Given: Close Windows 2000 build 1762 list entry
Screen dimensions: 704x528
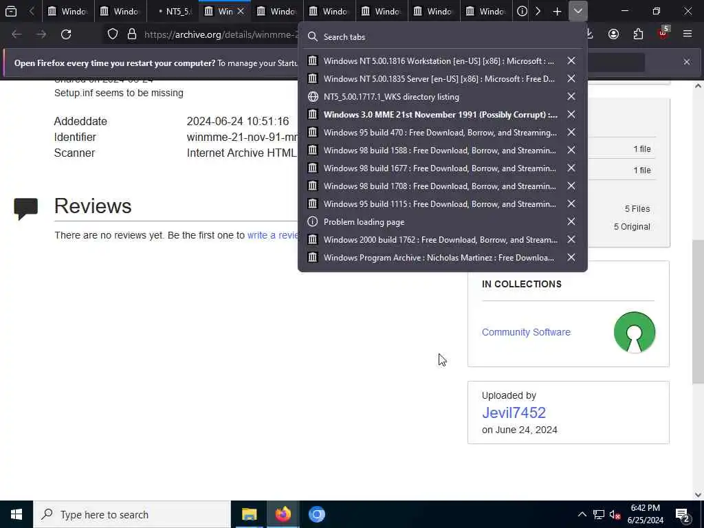Looking at the screenshot, I should click(x=571, y=240).
